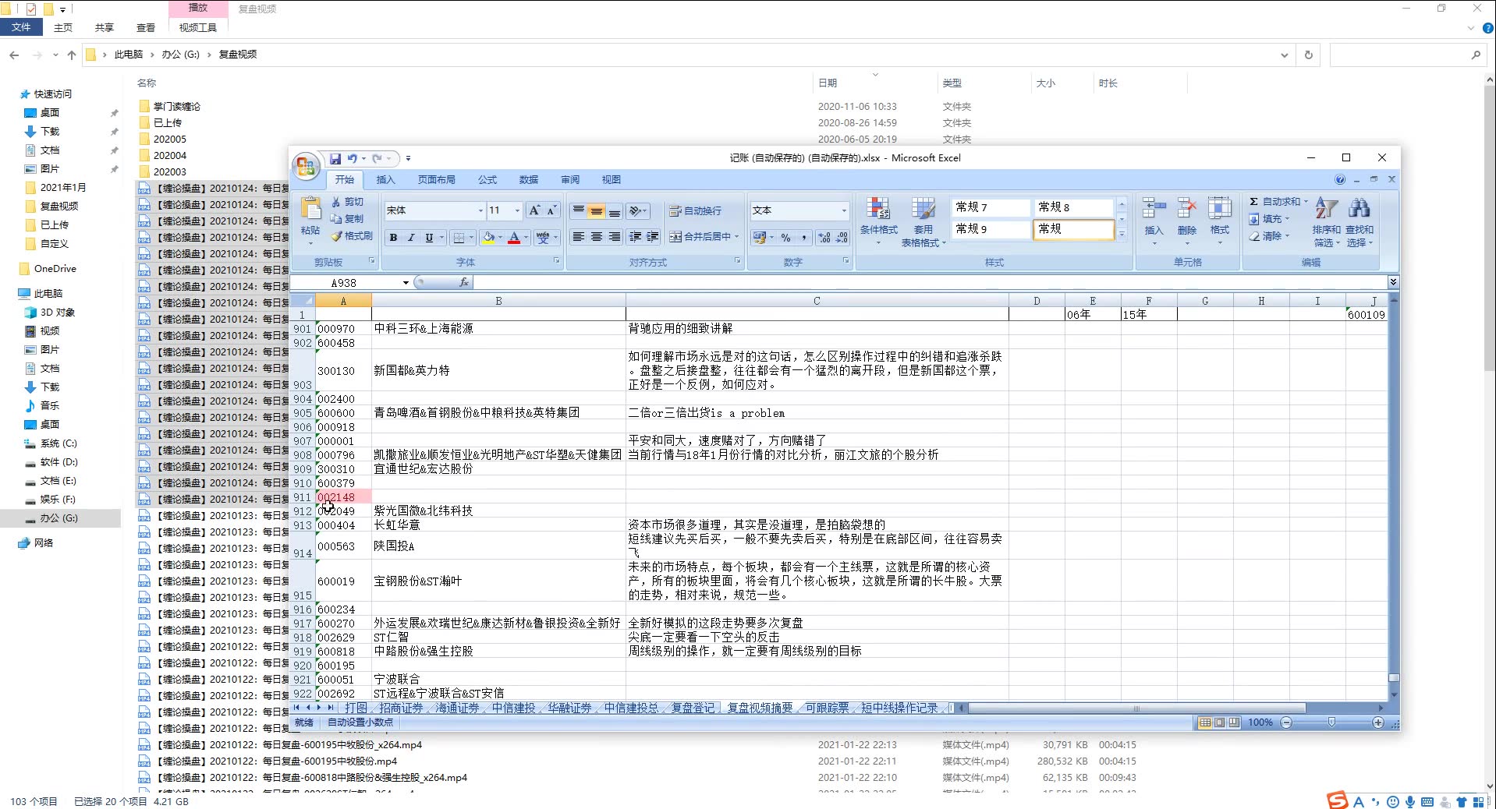Screen dimensions: 1496x809
Task: Open Find and Select (查找和选择)
Action: [1359, 221]
